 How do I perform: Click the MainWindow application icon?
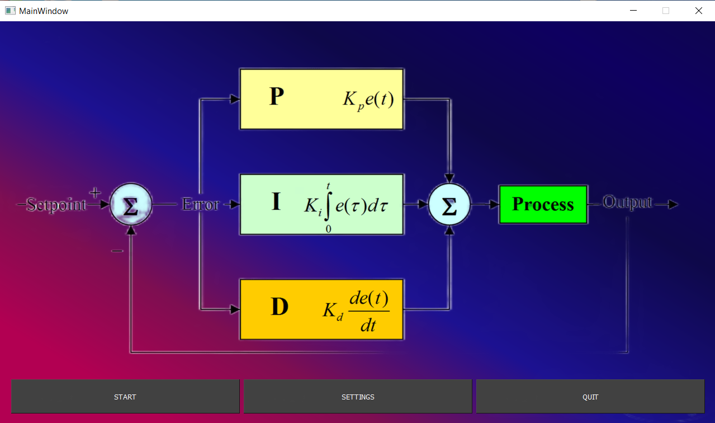pyautogui.click(x=10, y=10)
